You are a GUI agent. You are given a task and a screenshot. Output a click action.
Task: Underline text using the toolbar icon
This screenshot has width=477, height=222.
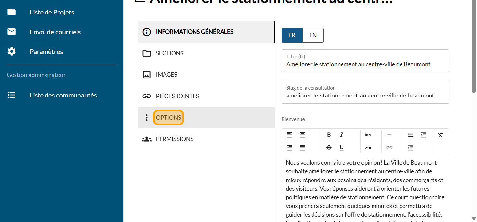[x=342, y=148]
